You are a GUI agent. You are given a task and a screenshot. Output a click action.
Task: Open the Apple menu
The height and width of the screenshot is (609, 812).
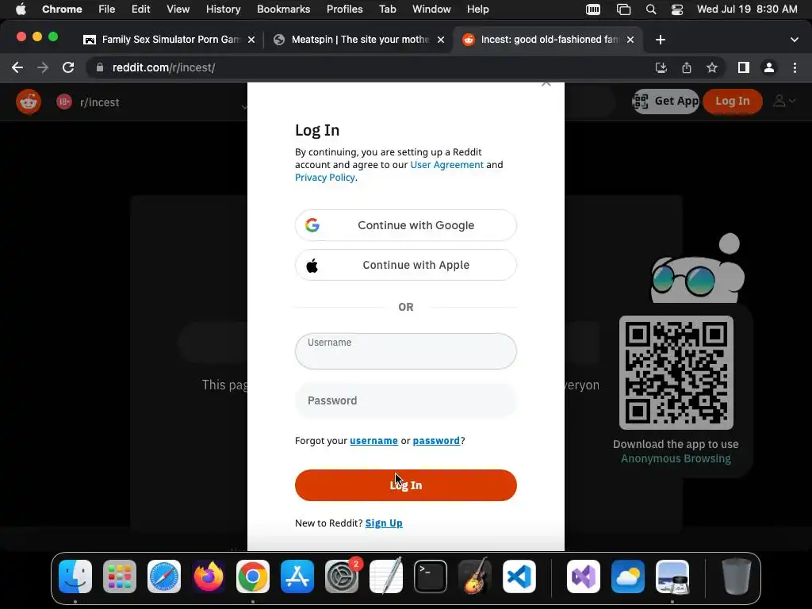pyautogui.click(x=21, y=10)
